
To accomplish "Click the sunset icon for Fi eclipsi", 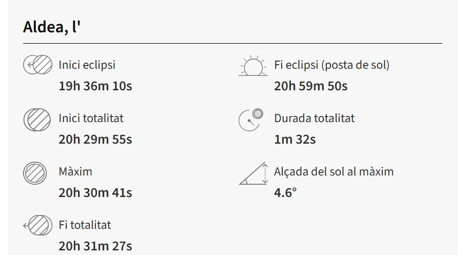I will pos(253,66).
